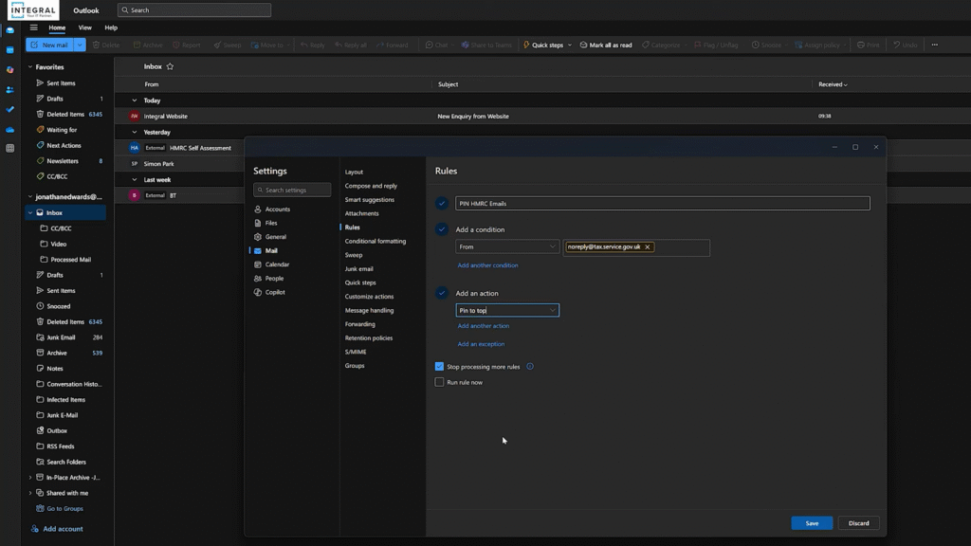Open the Help ribbon tab
The width and height of the screenshot is (971, 546).
point(111,27)
